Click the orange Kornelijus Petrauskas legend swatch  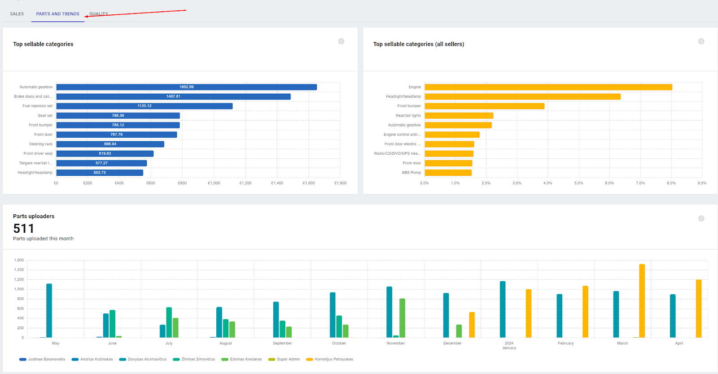310,359
